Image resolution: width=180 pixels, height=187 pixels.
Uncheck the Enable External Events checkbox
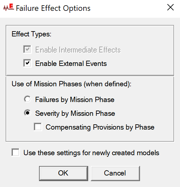28,63
